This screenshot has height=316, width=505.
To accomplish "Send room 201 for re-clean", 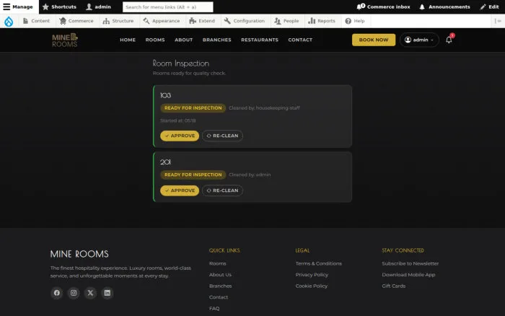I will pos(222,190).
